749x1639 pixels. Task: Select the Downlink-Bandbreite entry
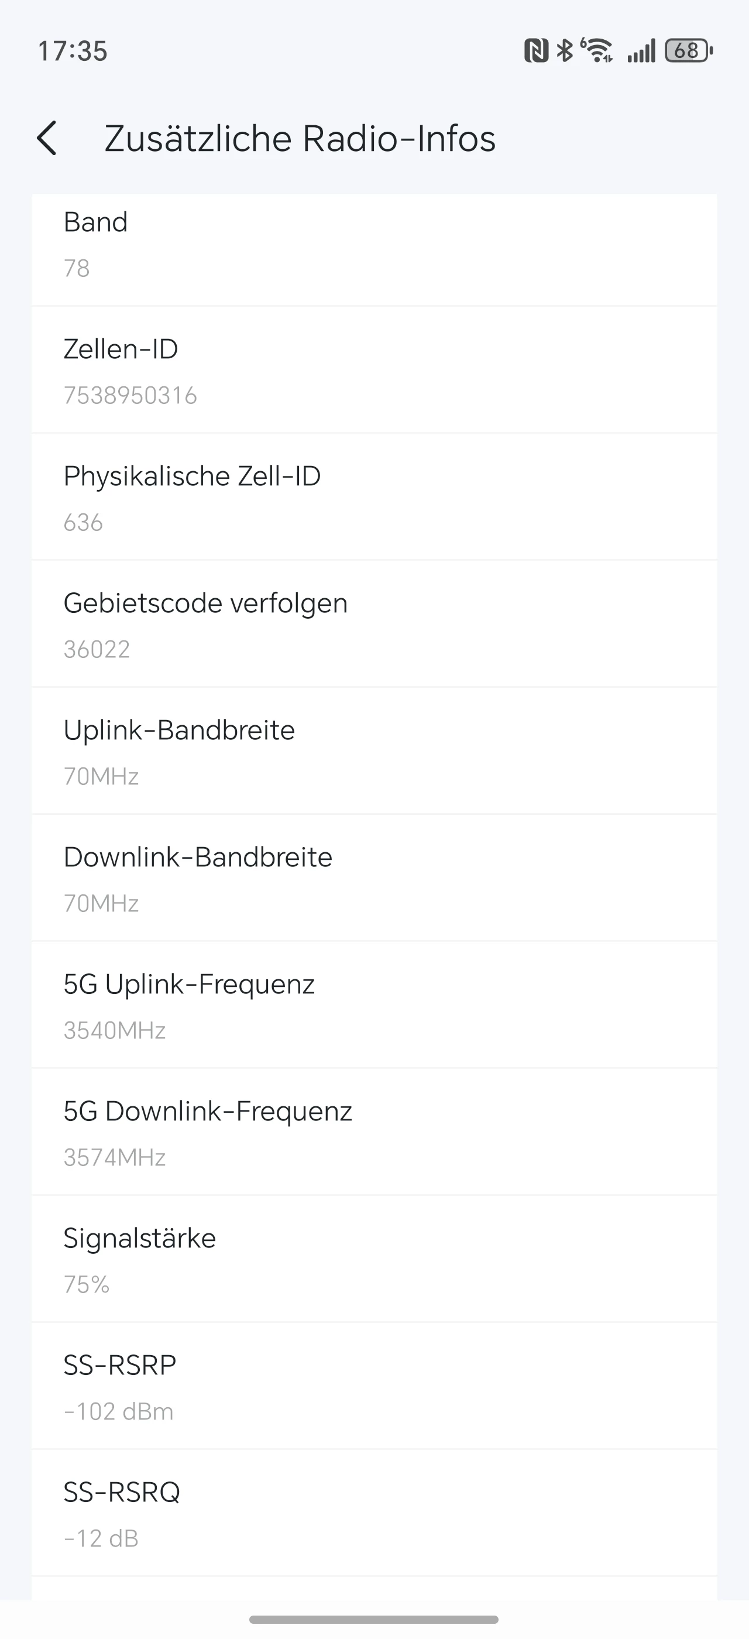tap(374, 879)
